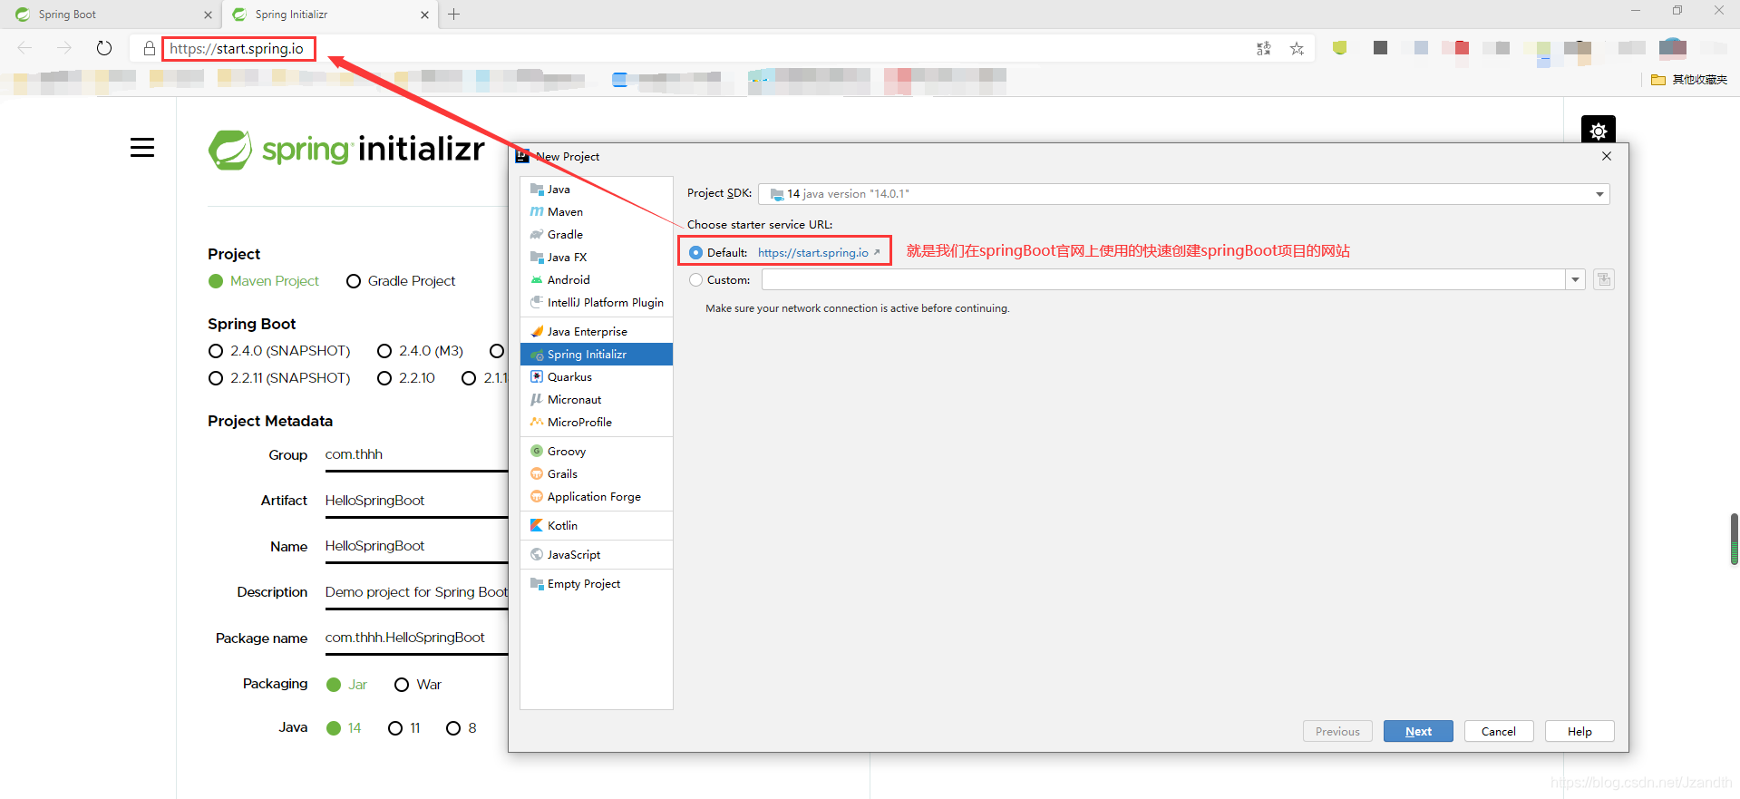Select Java Enterprise entry
Screen dimensions: 1740x799
pyautogui.click(x=597, y=332)
